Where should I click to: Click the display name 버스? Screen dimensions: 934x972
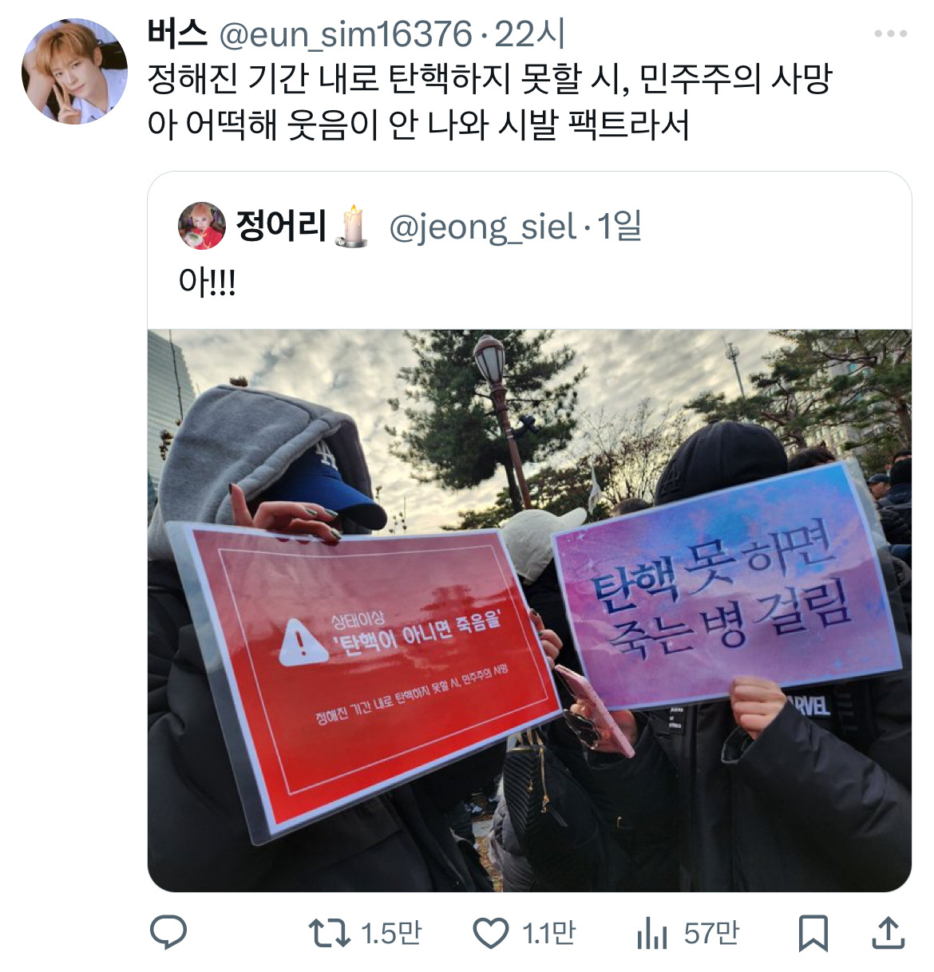pos(177,34)
